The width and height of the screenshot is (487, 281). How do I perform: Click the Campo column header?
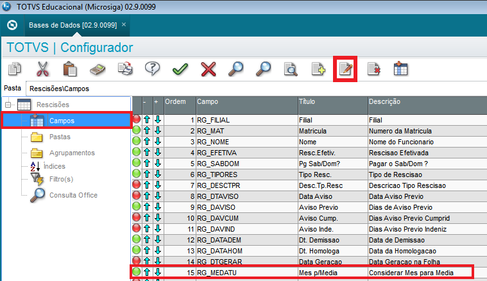point(247,105)
